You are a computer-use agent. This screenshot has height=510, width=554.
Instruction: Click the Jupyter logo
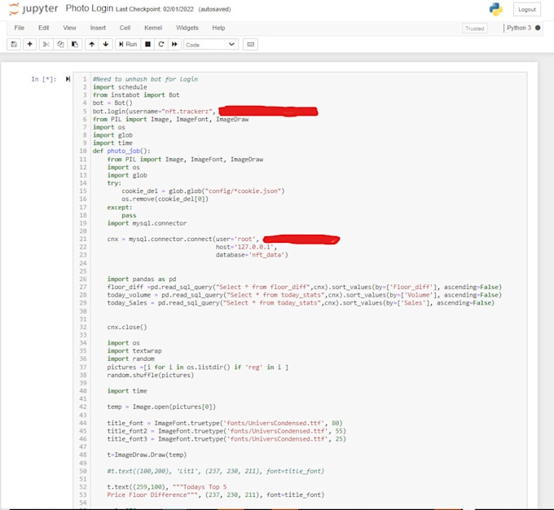(x=33, y=9)
